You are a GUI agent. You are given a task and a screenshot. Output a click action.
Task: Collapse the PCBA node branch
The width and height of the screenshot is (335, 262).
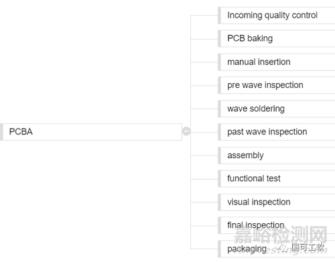[x=186, y=131]
